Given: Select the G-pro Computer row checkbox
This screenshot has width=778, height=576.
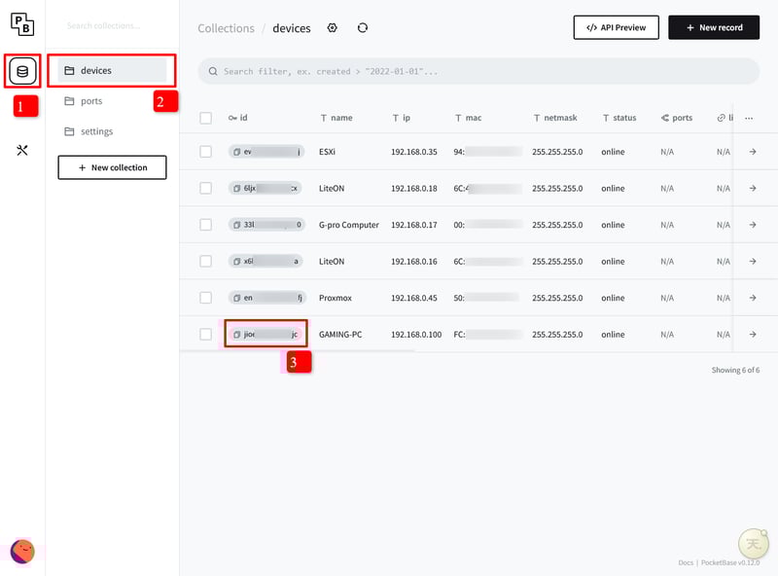Looking at the screenshot, I should pyautogui.click(x=205, y=225).
